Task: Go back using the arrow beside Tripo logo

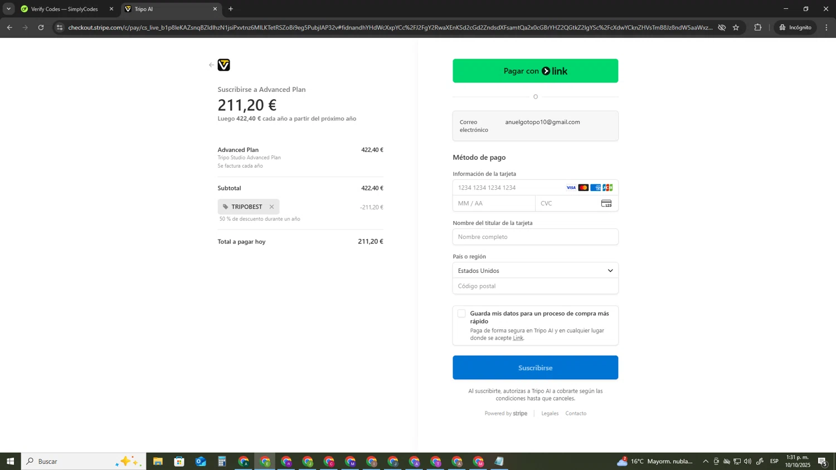Action: tap(211, 65)
